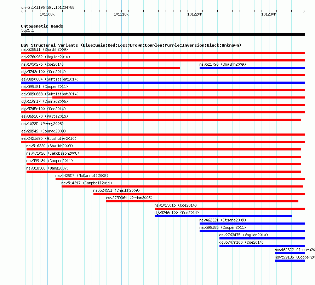The width and height of the screenshot is (315, 285).
Task: Click the blue bar for nsv599186
Action: pyautogui.click(x=290, y=261)
